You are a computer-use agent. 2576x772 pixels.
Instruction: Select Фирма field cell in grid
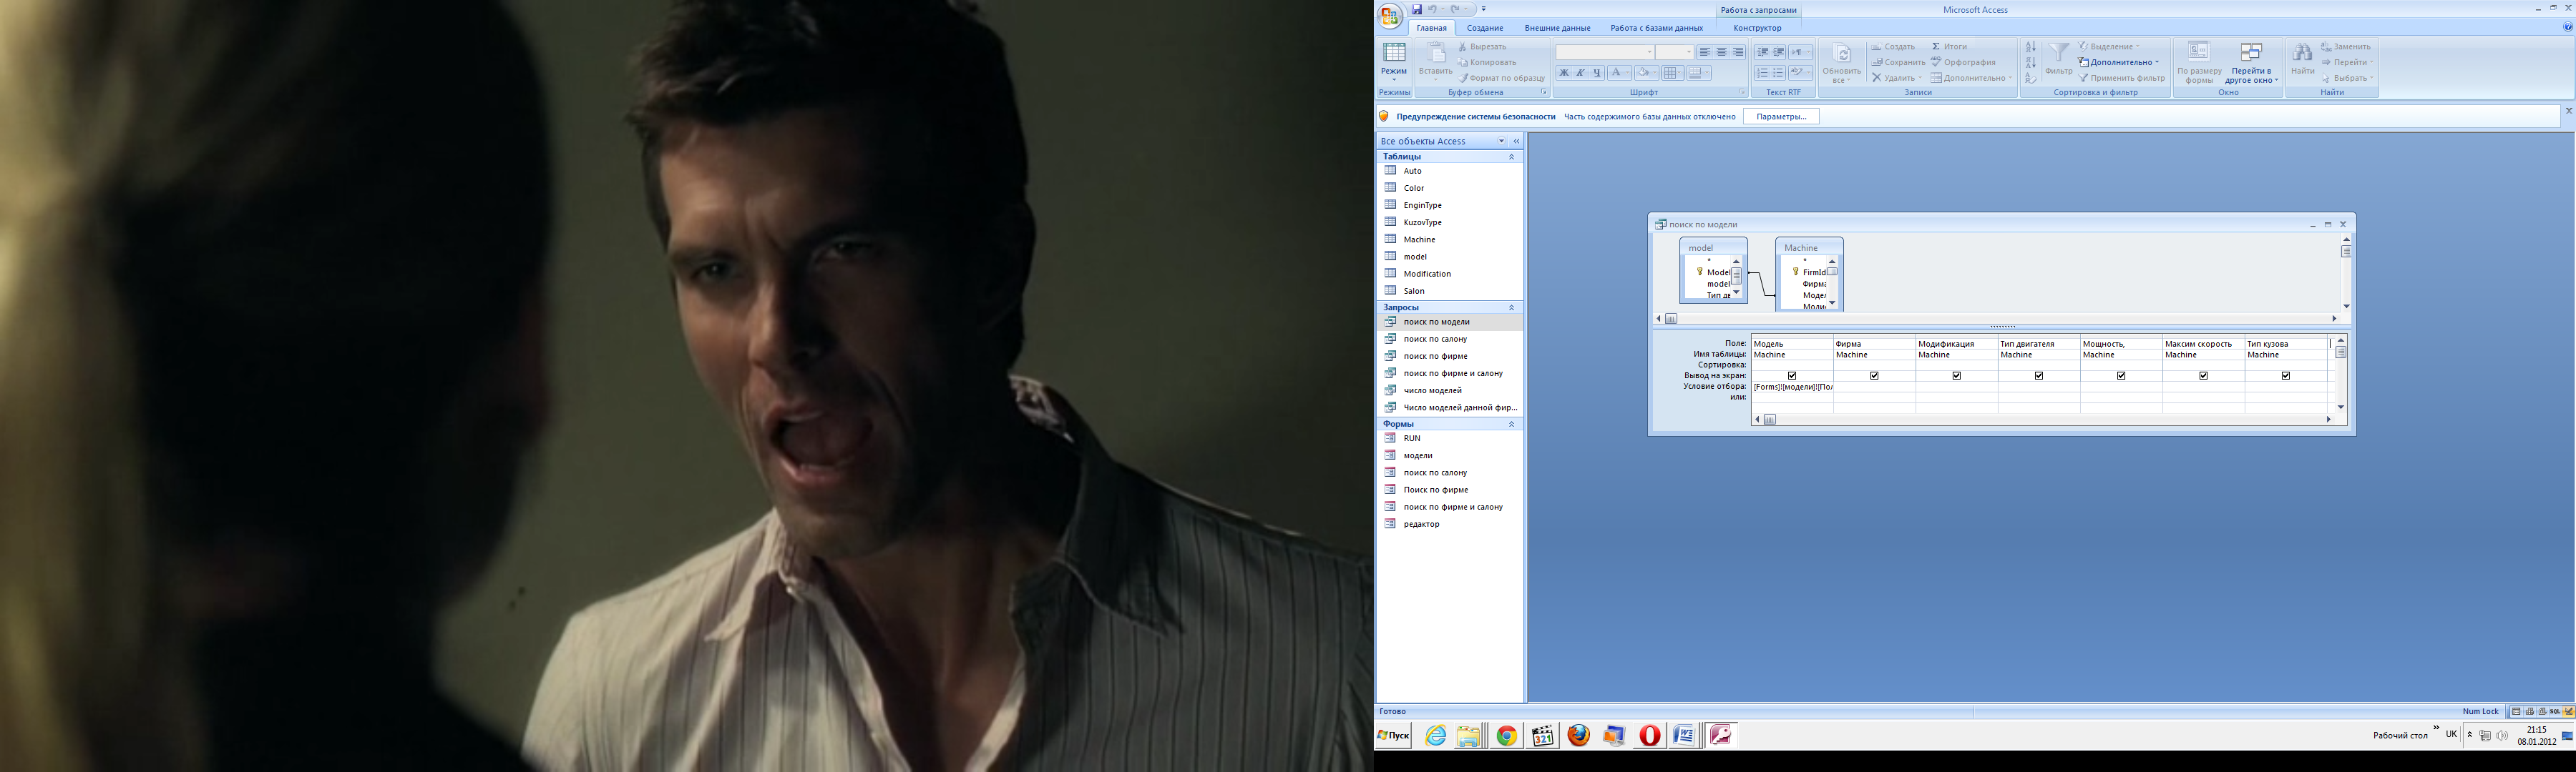point(1874,344)
